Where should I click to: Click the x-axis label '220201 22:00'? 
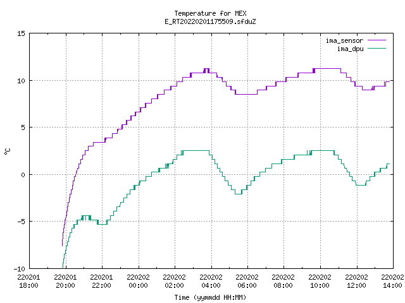click(x=101, y=282)
